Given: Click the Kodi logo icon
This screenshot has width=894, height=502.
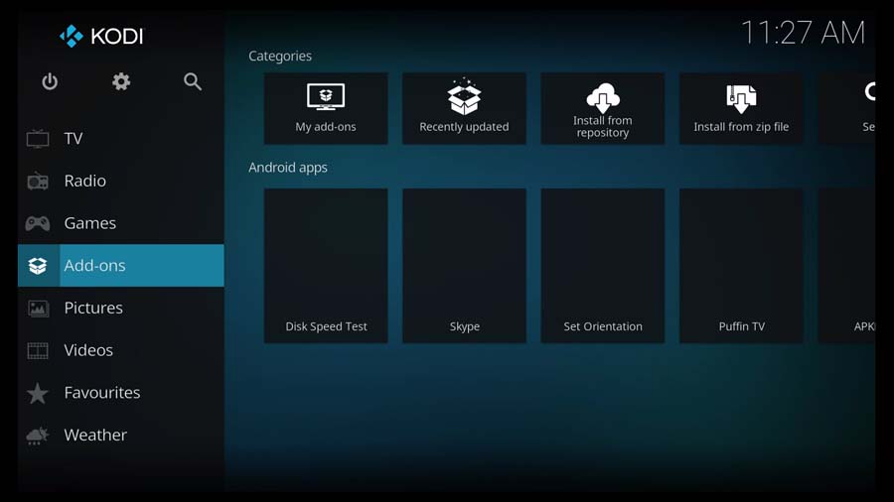Looking at the screenshot, I should (72, 37).
